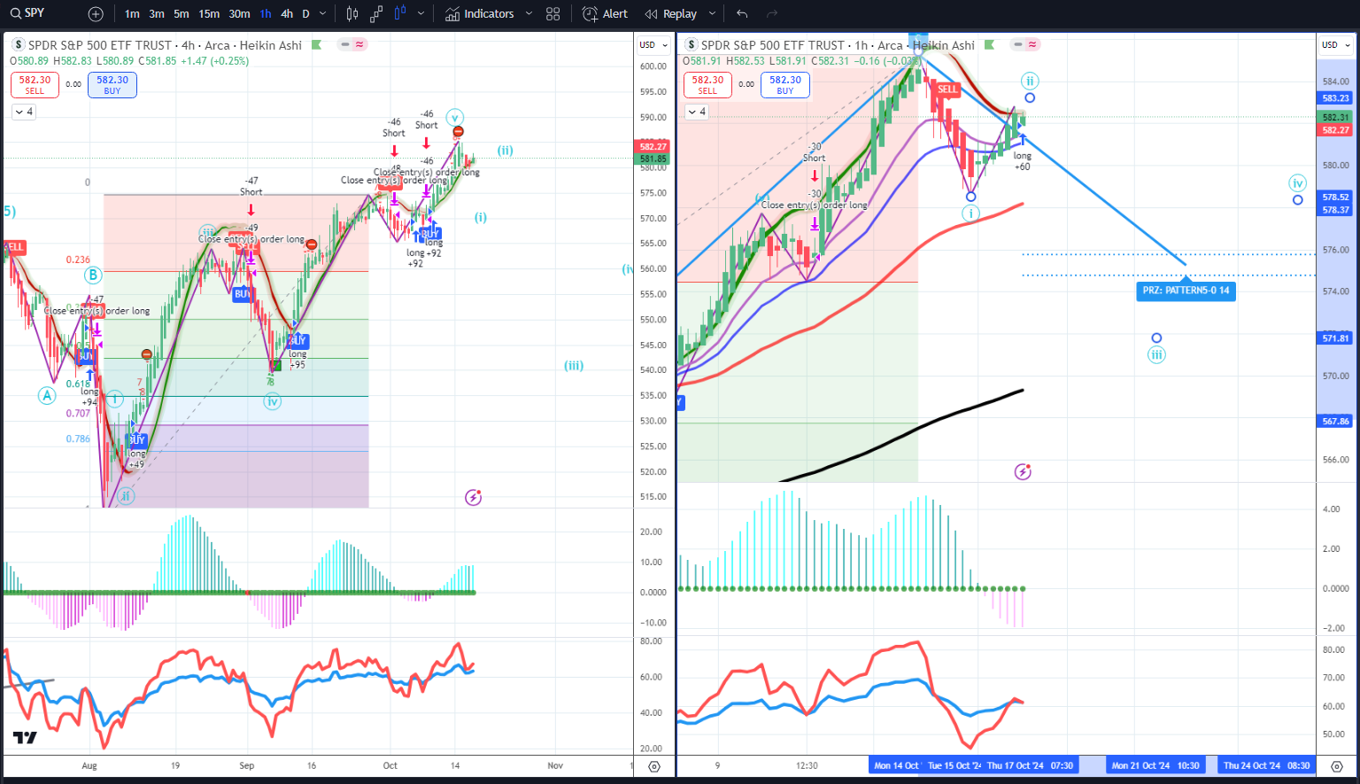The height and width of the screenshot is (784, 1360).
Task: Click the 'PRZ: PATTERN5-0 14' label
Action: [x=1186, y=290]
